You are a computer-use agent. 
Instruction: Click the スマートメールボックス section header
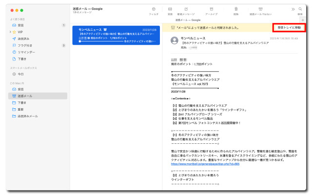23,68
